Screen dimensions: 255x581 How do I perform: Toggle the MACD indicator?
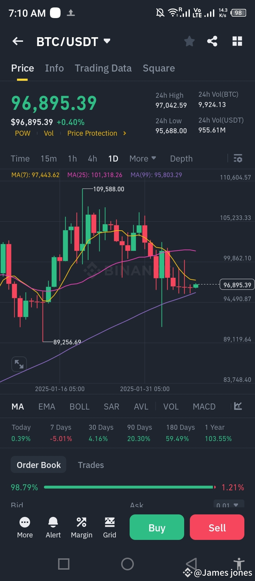pos(204,406)
